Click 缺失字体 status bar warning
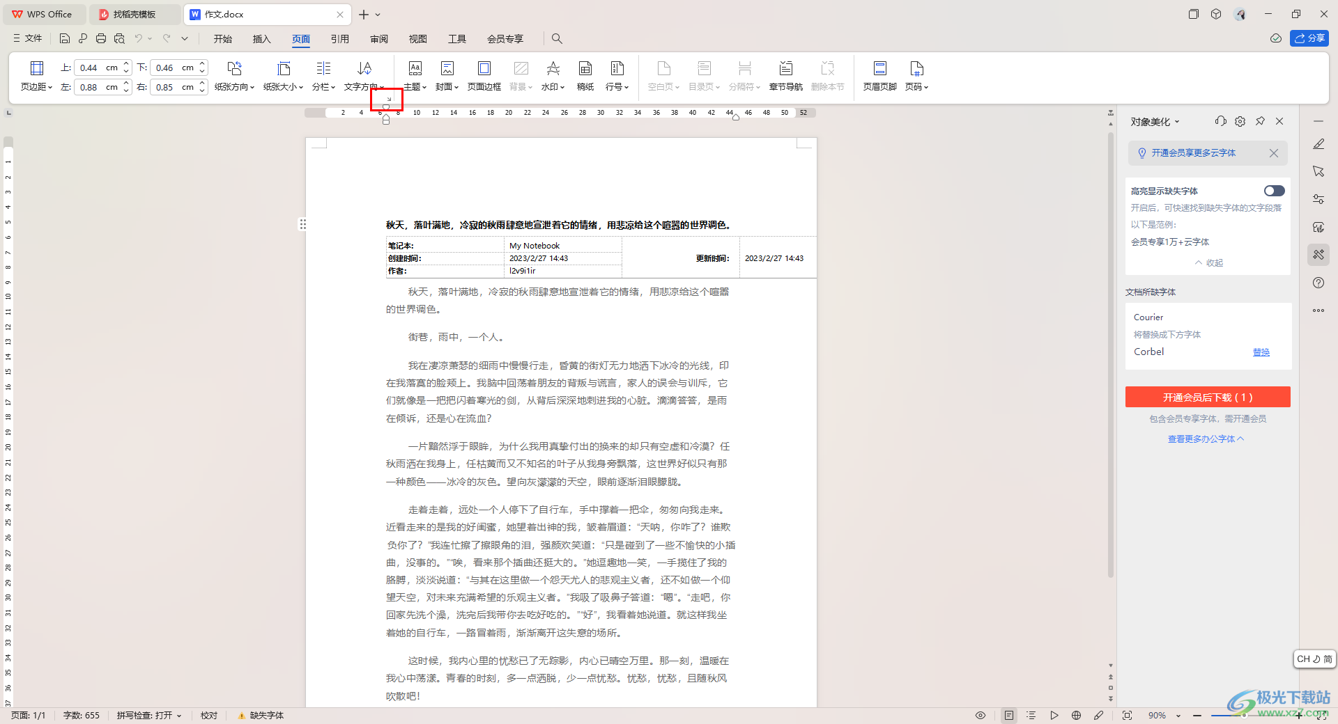 click(x=261, y=715)
